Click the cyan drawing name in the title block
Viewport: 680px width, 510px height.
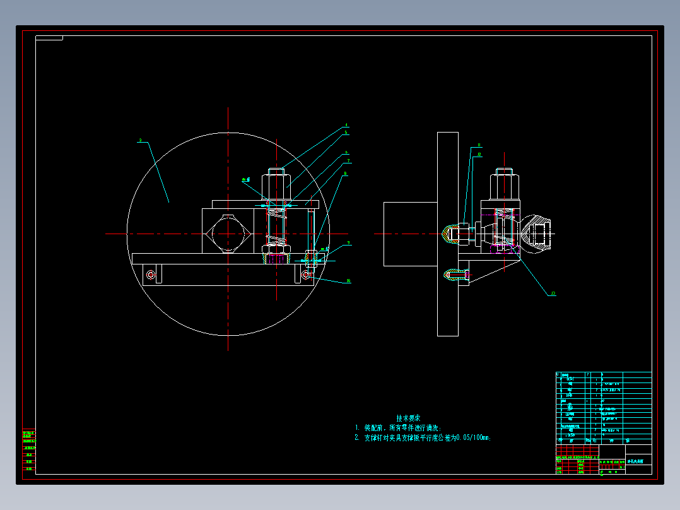[x=635, y=461]
